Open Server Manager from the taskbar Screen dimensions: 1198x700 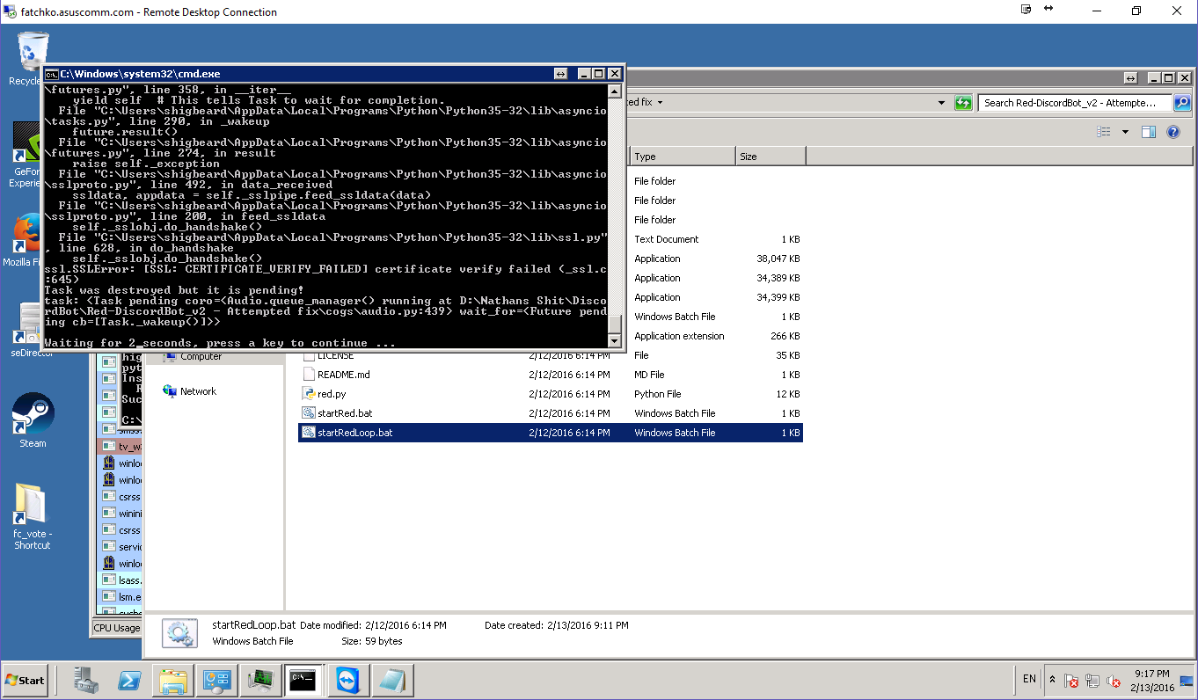(x=86, y=681)
